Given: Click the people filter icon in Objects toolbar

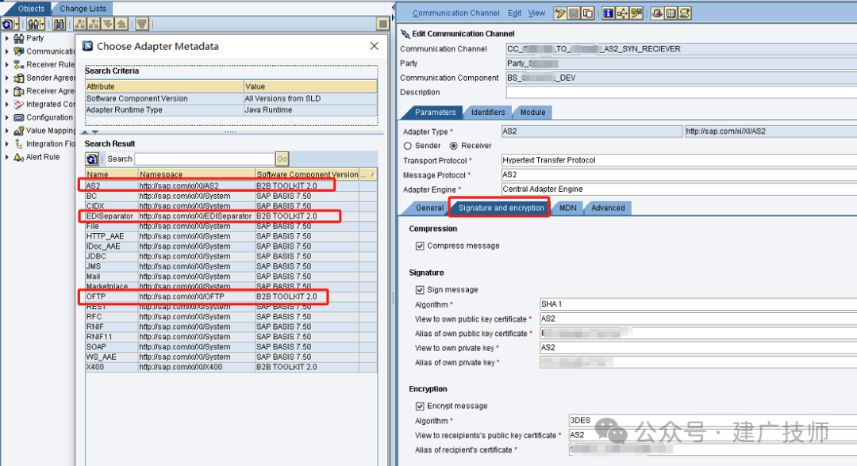Looking at the screenshot, I should (x=33, y=24).
